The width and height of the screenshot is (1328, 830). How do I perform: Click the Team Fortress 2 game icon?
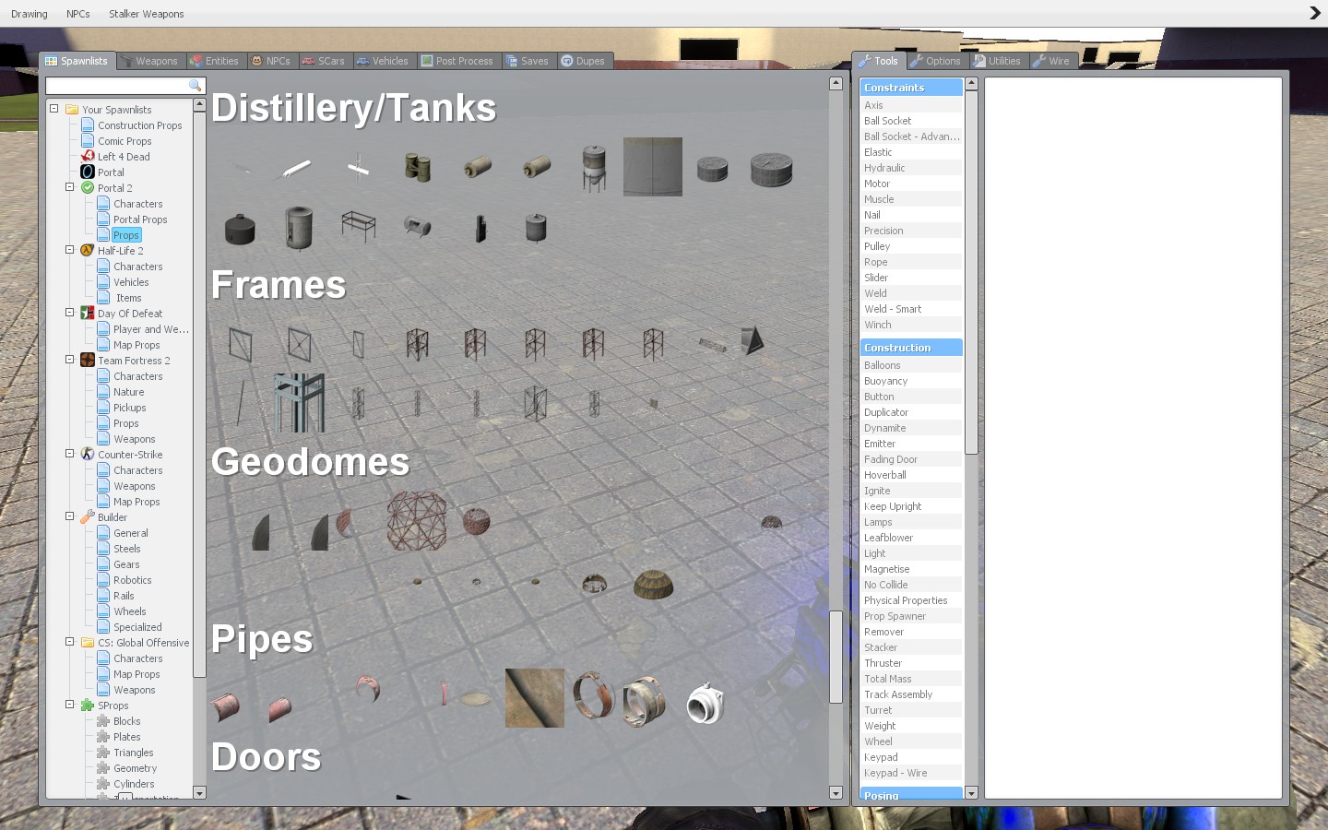pos(88,361)
